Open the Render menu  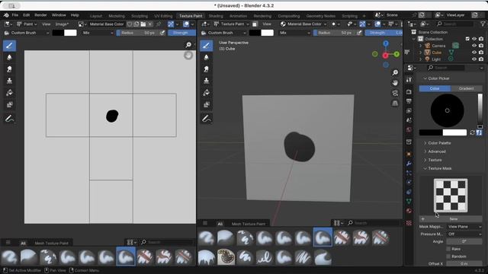40,15
